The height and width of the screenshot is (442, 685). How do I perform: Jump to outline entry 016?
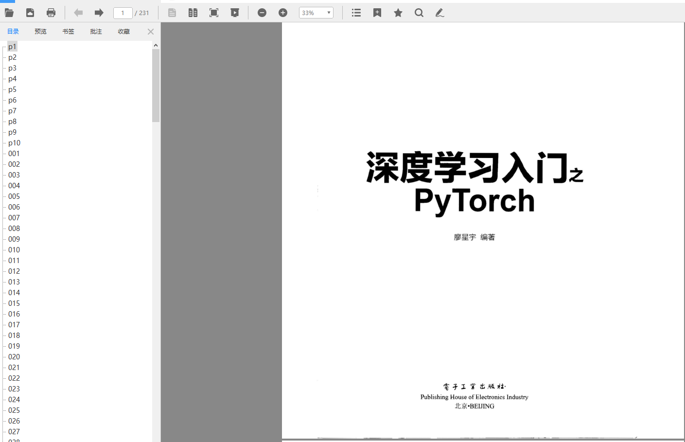pyautogui.click(x=14, y=314)
